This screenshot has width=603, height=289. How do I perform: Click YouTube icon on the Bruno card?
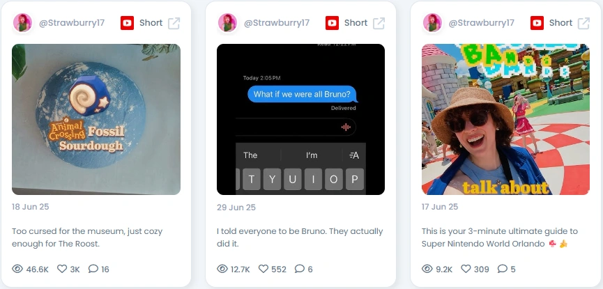[332, 23]
